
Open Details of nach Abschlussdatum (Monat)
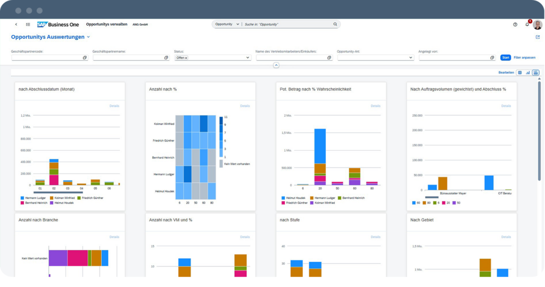tap(114, 106)
